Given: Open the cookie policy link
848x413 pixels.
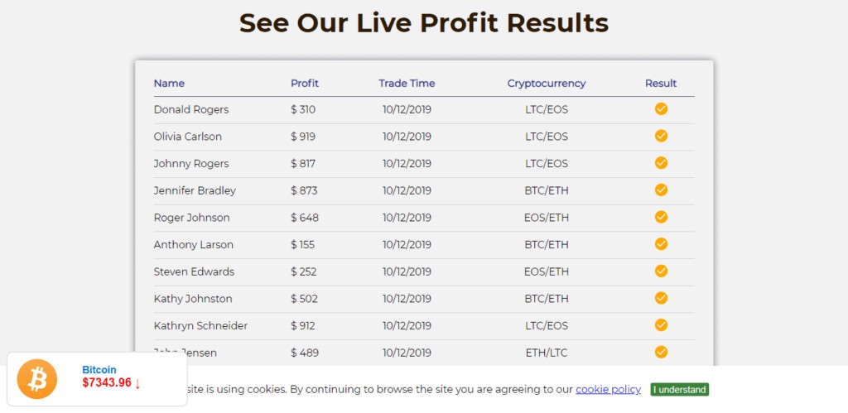Looking at the screenshot, I should click(x=608, y=389).
